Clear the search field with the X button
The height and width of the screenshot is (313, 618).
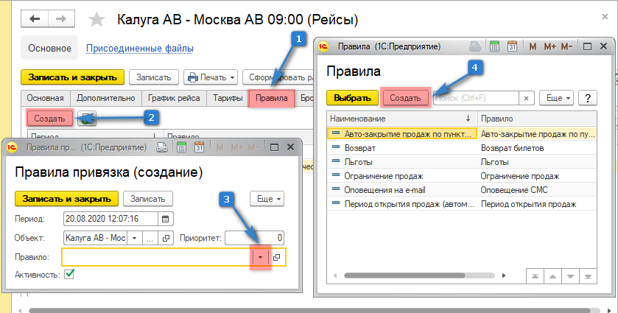[526, 97]
